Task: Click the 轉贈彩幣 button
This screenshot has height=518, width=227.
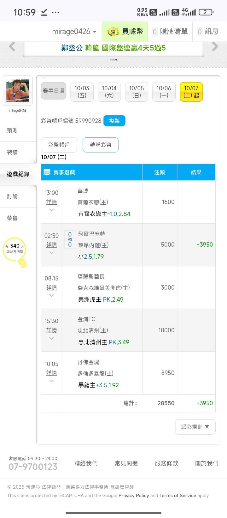Action: 101,145
